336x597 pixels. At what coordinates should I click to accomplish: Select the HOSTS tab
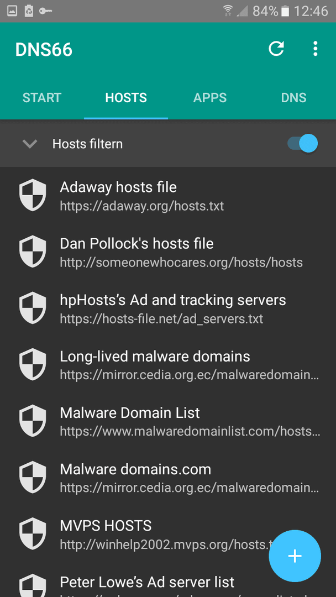click(126, 97)
